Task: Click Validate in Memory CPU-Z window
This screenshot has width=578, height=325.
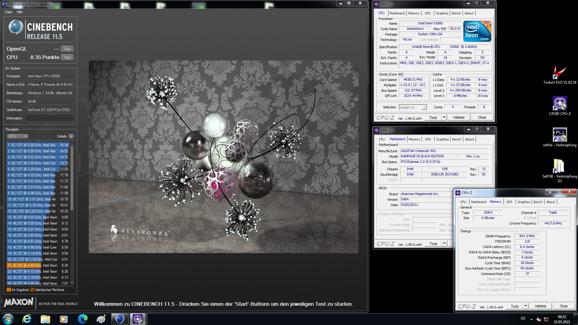Action: tap(540, 306)
